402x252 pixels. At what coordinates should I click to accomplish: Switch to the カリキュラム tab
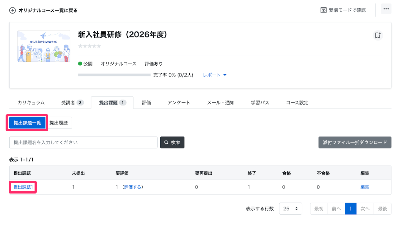tap(31, 103)
